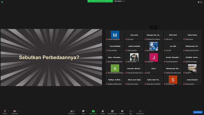204x115 pixels.
Task: Open the View layout button
Action: (200, 2)
